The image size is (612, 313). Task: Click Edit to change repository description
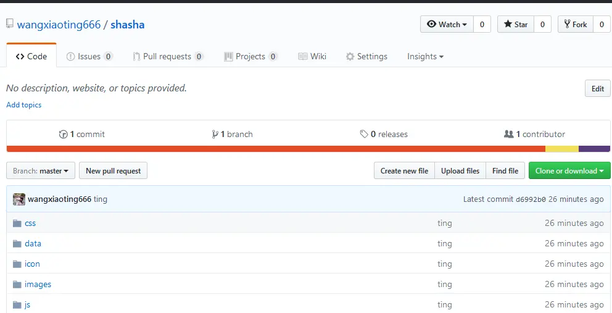click(x=598, y=88)
